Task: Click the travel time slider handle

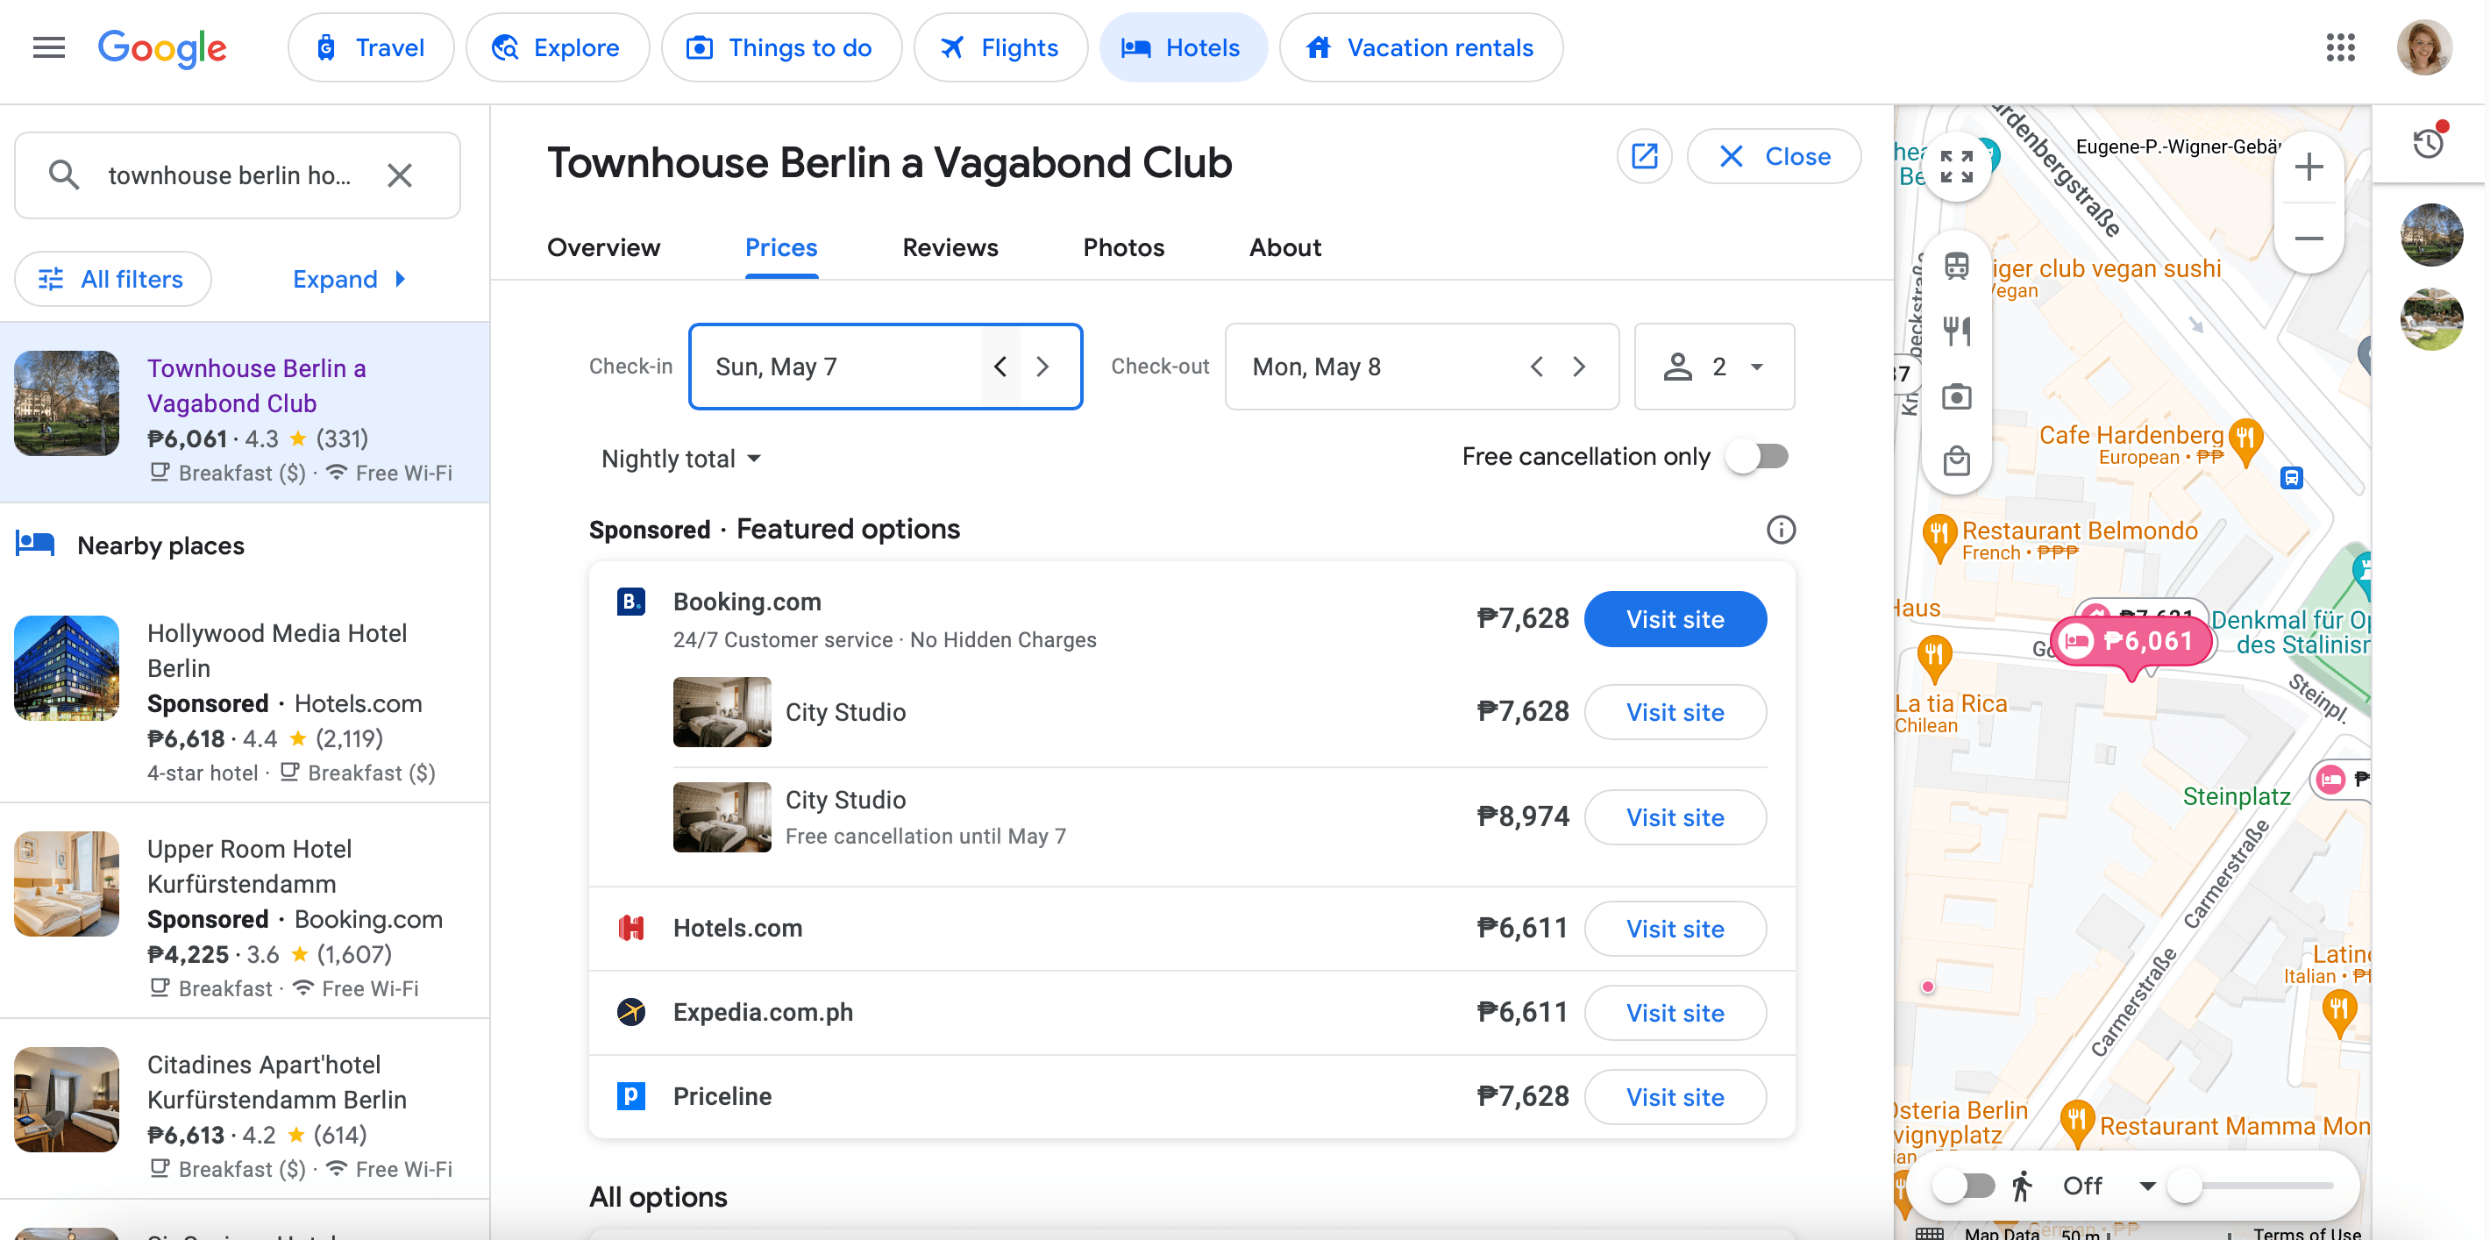Action: (x=2184, y=1185)
